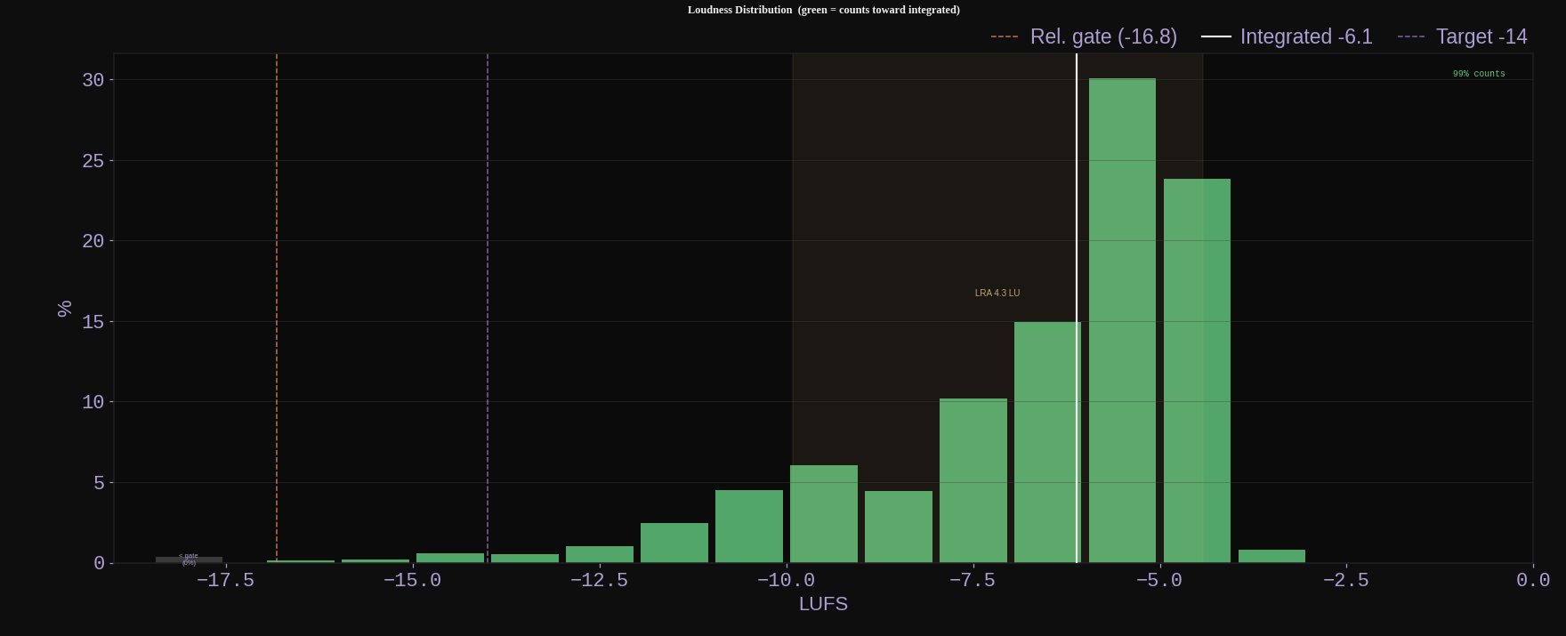Viewport: 1566px width, 636px height.
Task: Click the orange dashed relative gate line
Action: tap(277, 308)
